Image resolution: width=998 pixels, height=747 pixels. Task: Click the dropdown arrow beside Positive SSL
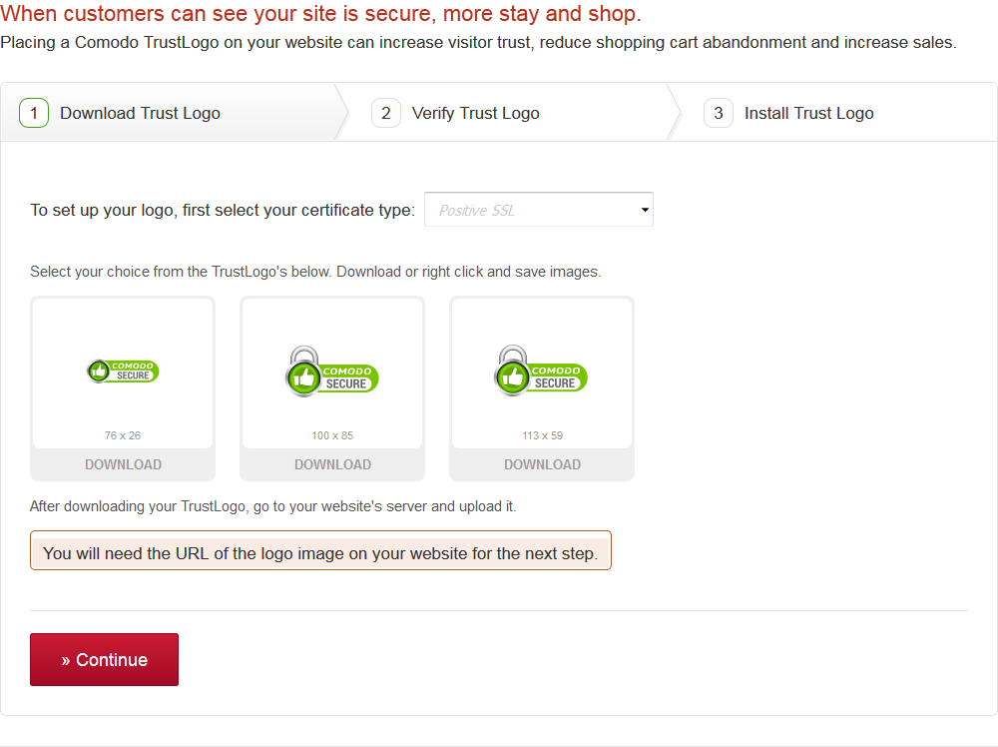[645, 210]
